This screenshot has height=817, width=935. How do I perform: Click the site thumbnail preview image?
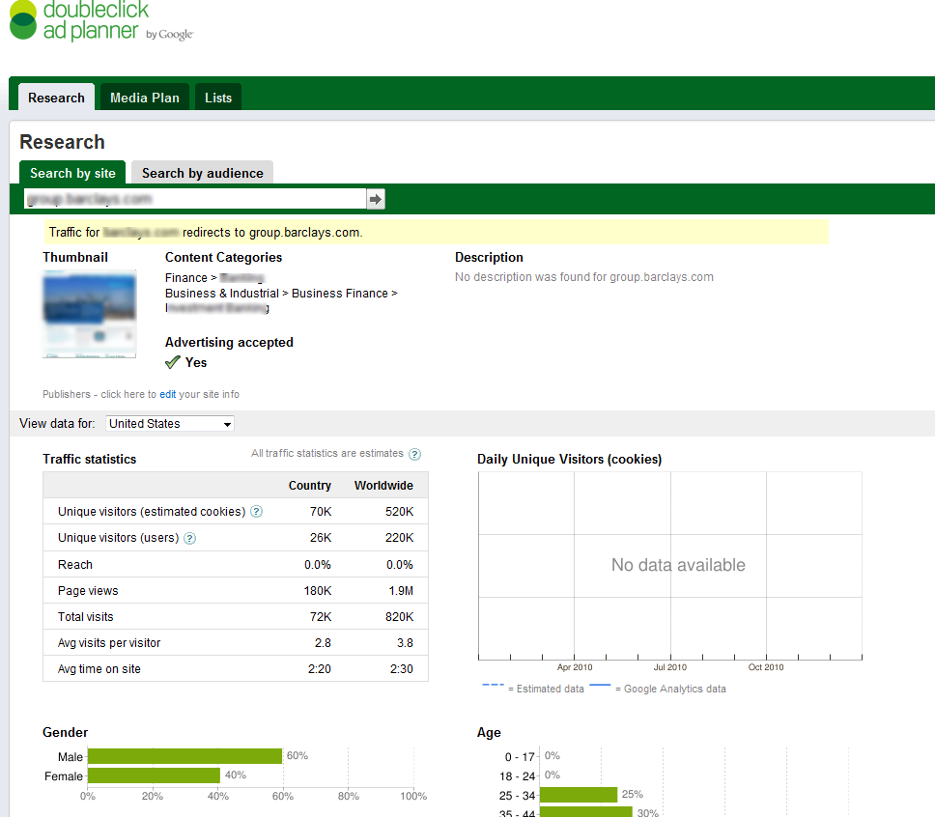pyautogui.click(x=89, y=314)
